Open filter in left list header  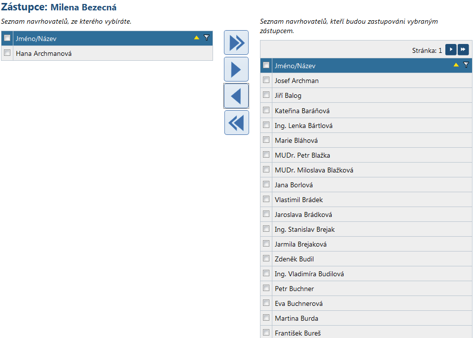pyautogui.click(x=207, y=38)
